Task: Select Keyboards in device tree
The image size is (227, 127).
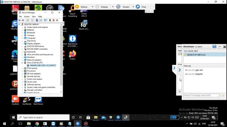Action: click(x=31, y=52)
